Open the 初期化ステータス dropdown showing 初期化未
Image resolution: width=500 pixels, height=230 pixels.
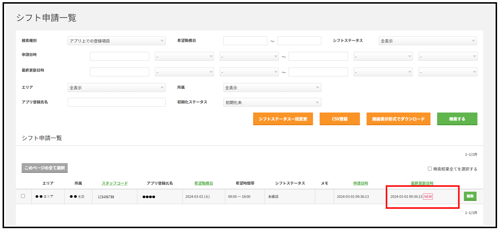272,102
